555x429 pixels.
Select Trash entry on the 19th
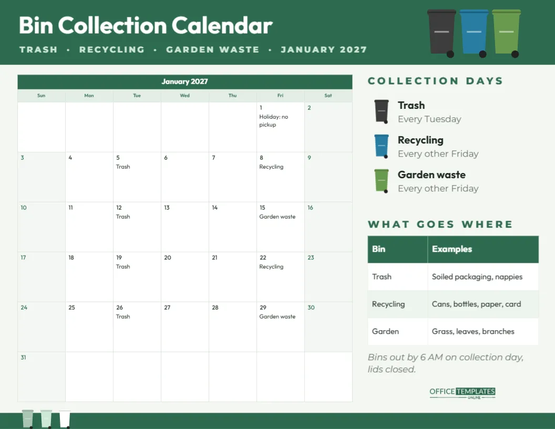click(123, 267)
